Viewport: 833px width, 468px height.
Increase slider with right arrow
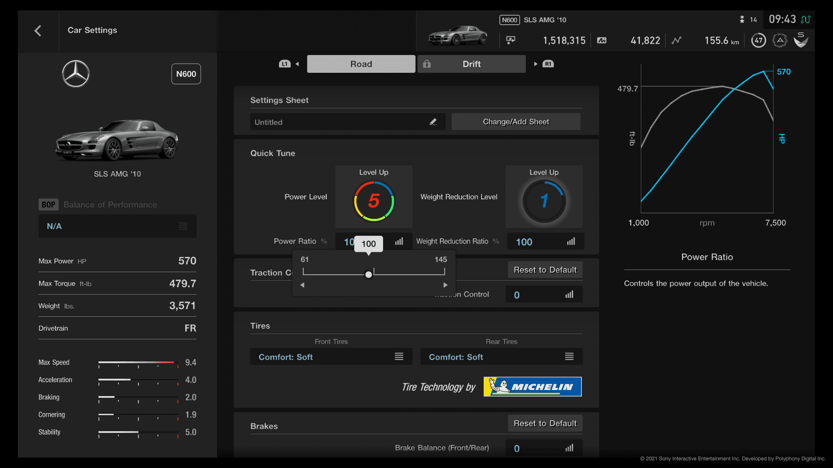tap(445, 285)
